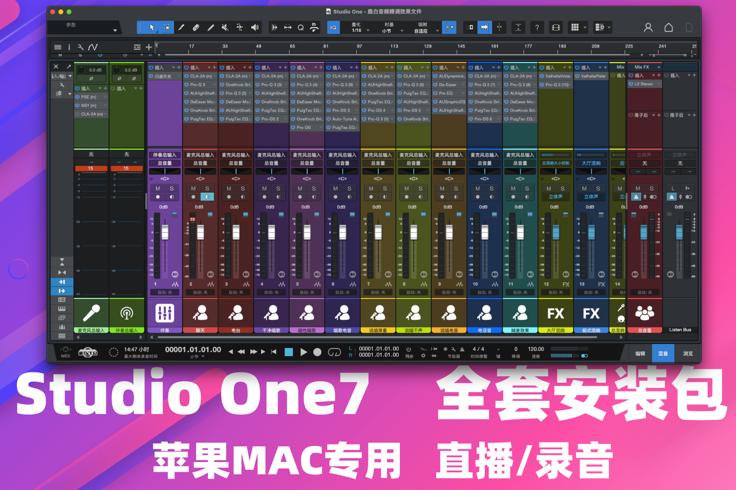Open the Mix FX dropdown arrow

[x=658, y=67]
